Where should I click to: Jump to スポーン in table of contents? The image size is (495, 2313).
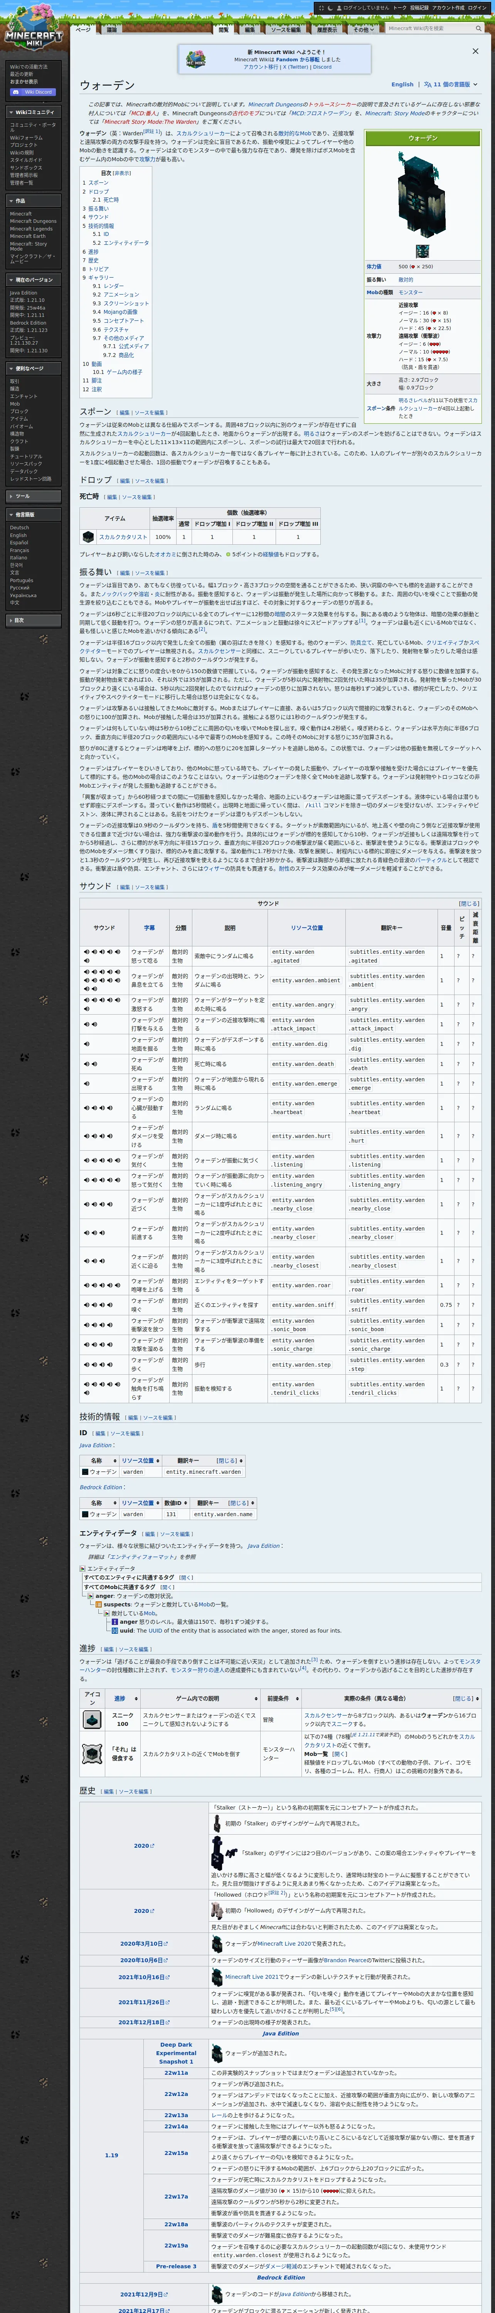coord(98,182)
